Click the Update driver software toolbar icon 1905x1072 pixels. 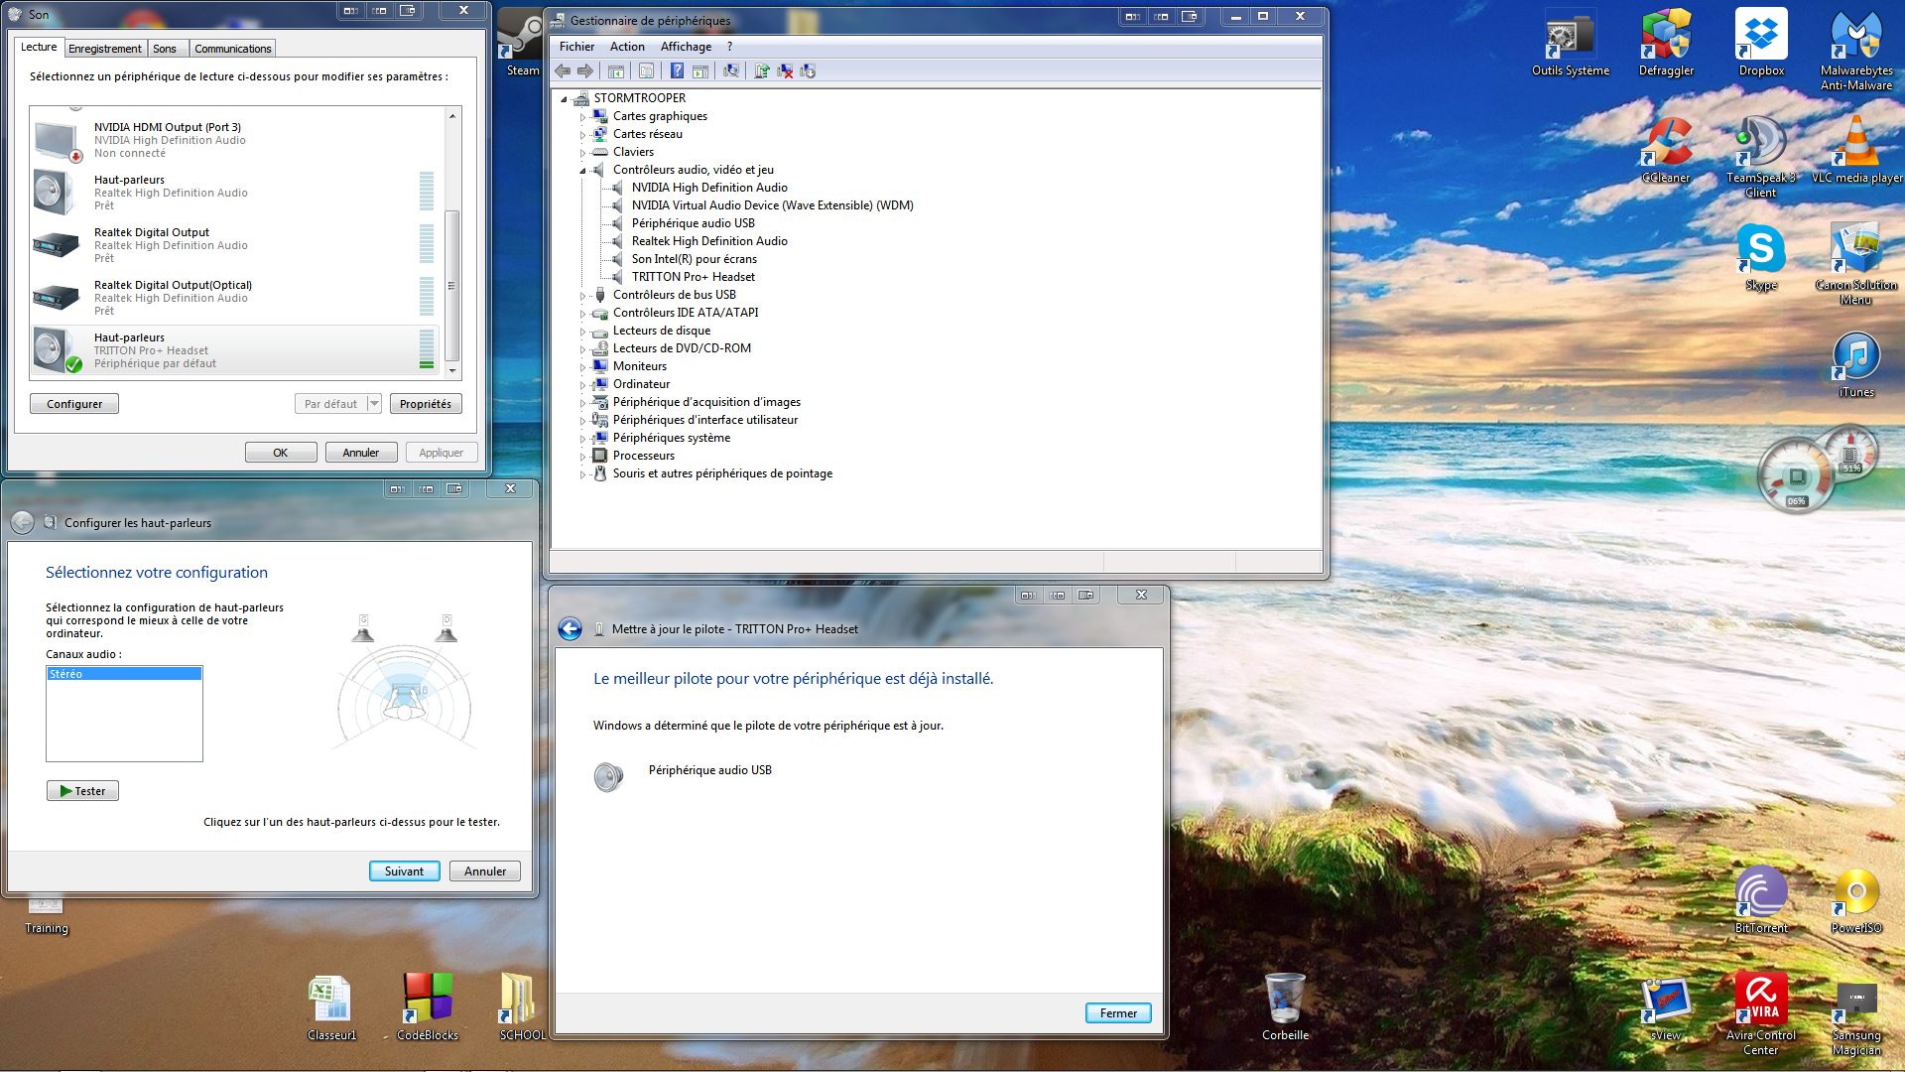[x=761, y=70]
